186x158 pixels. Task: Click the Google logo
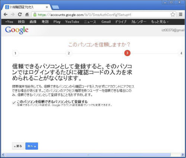(17, 30)
